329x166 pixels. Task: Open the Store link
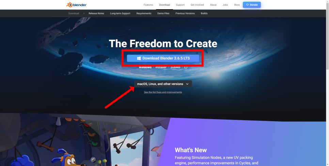[237, 5]
